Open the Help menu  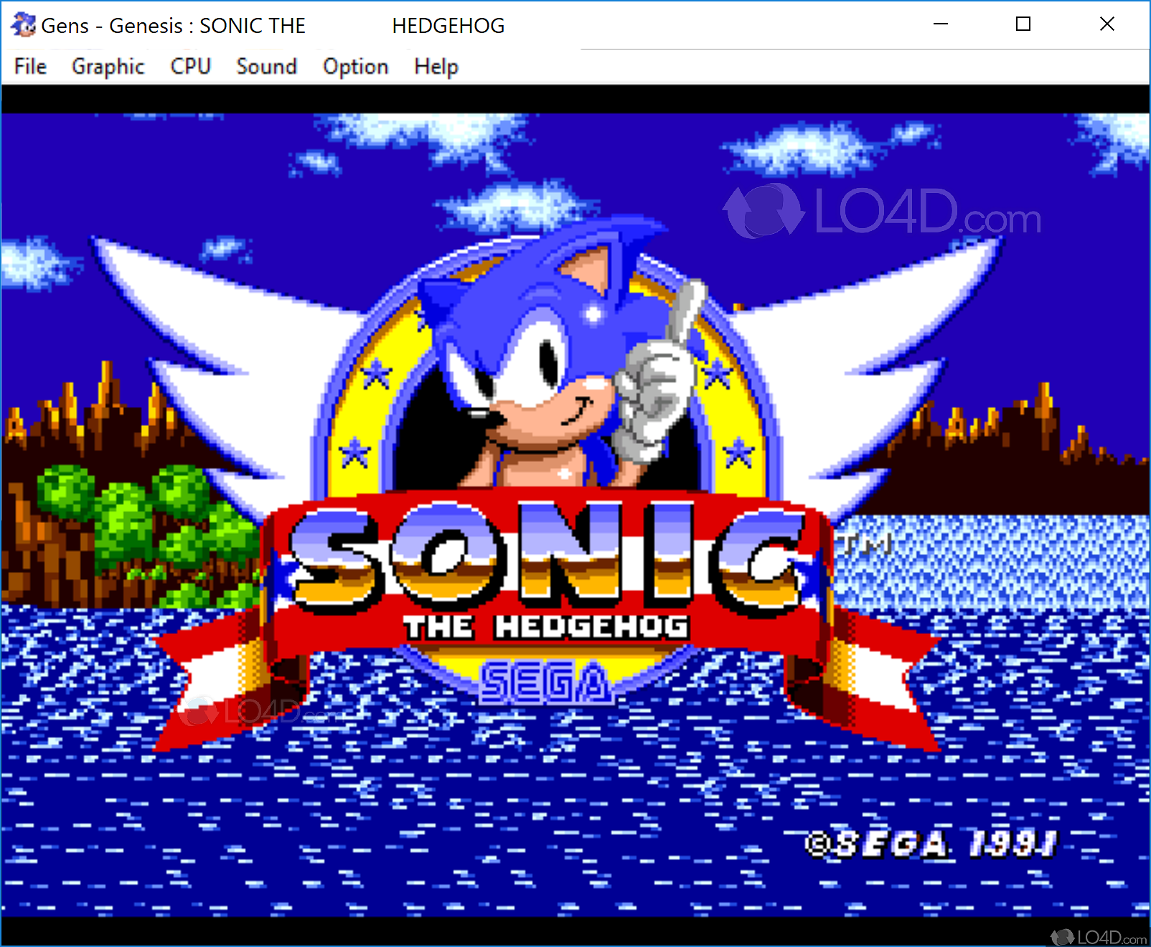pyautogui.click(x=435, y=66)
